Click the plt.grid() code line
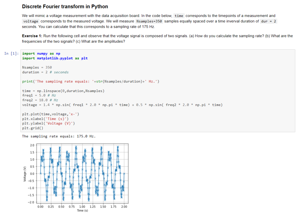The image size is (299, 215). [32, 128]
